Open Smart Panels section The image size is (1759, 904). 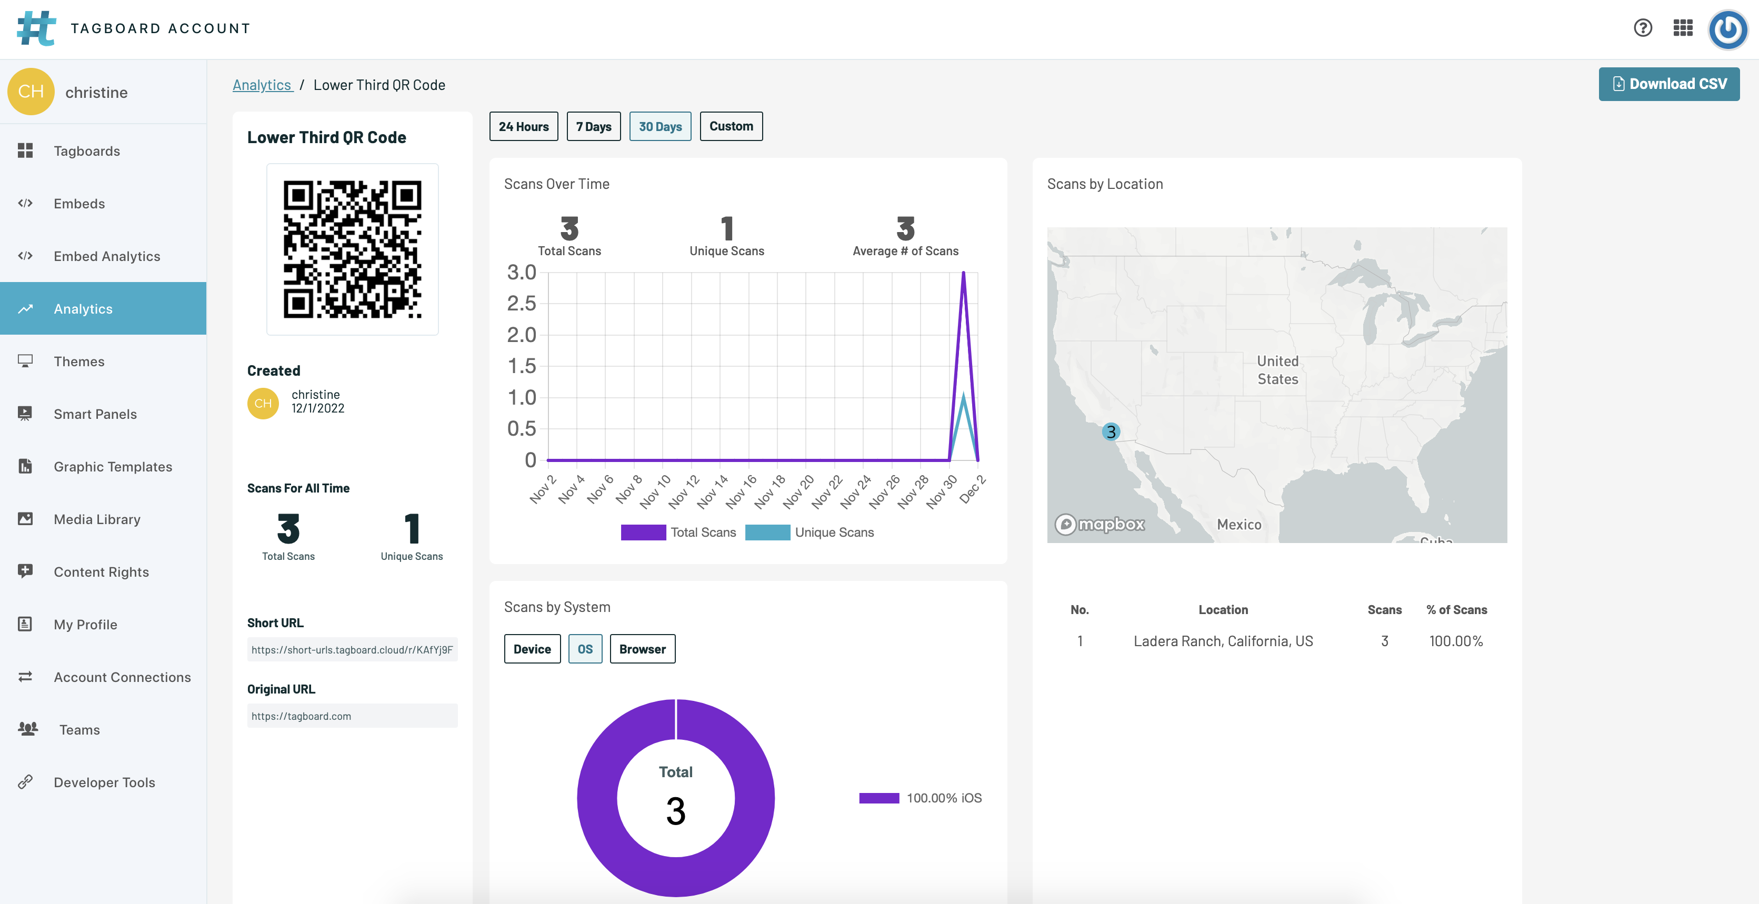pos(103,414)
